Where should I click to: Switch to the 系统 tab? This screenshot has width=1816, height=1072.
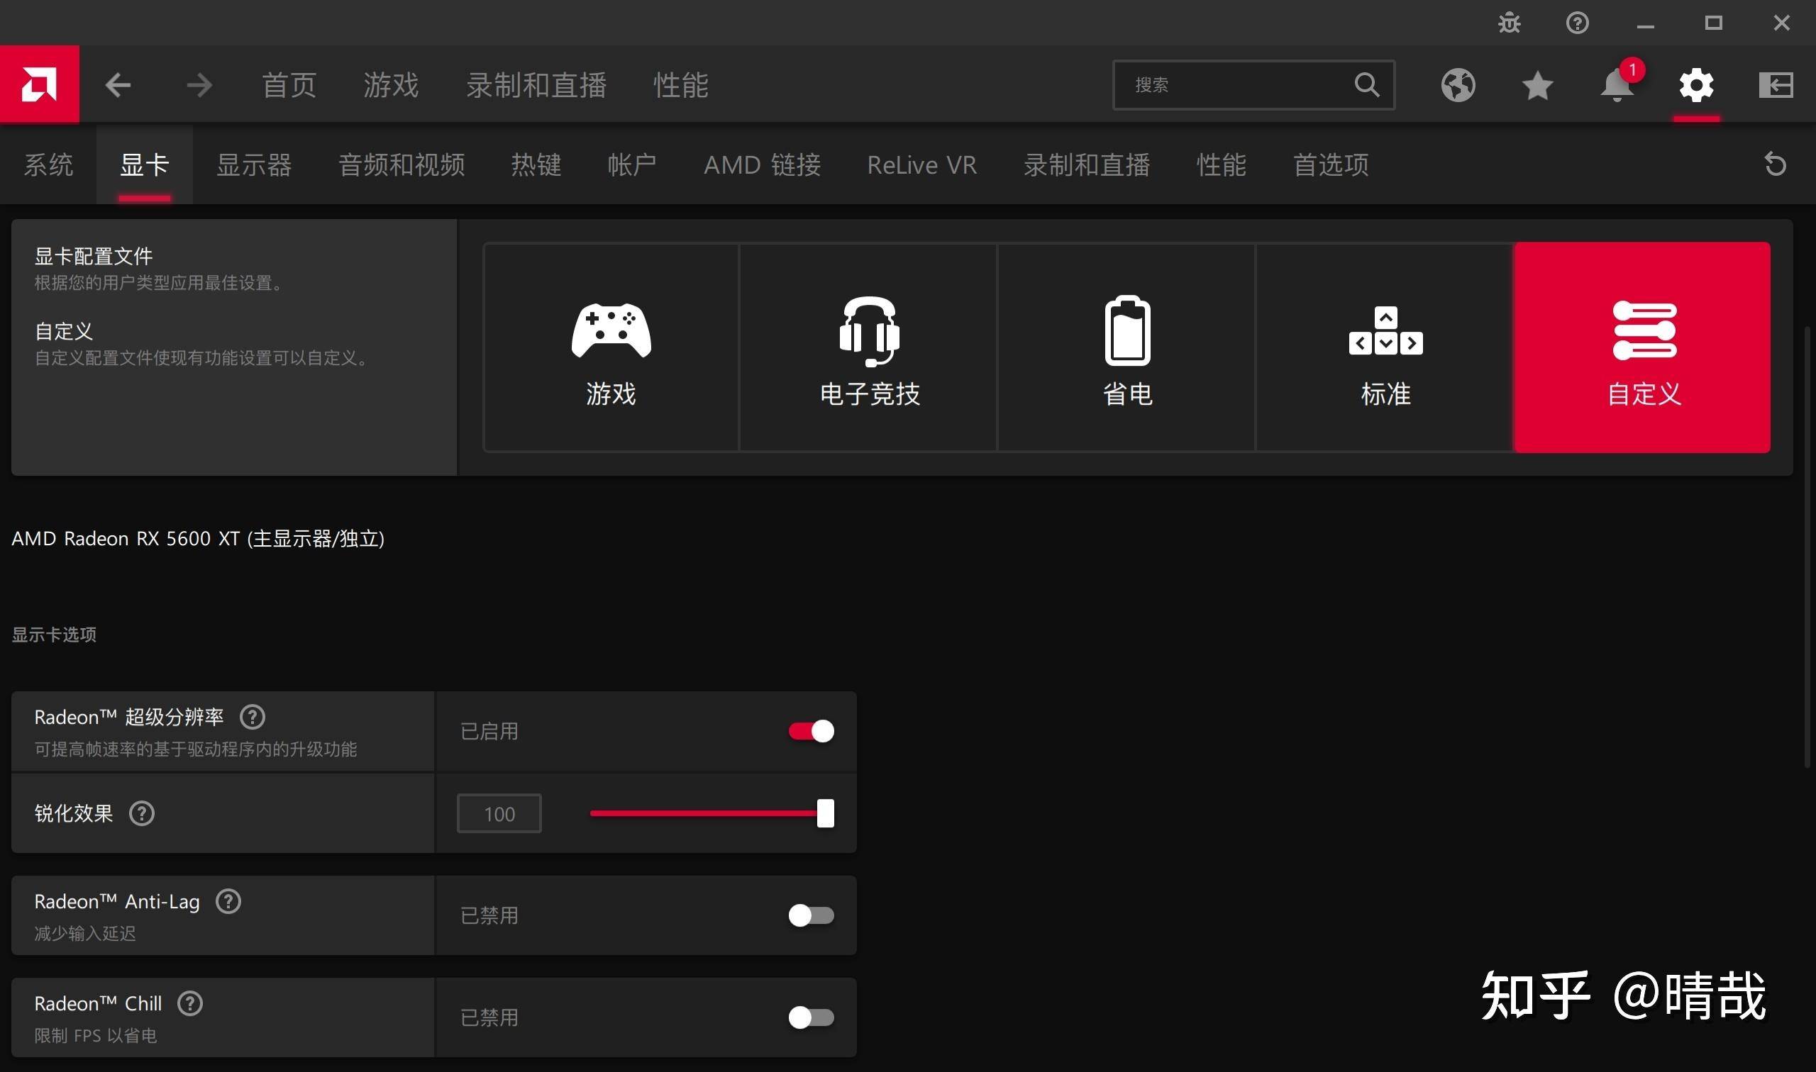point(48,164)
